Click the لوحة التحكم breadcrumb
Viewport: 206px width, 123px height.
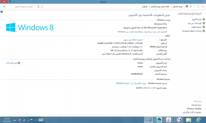coord(177,7)
